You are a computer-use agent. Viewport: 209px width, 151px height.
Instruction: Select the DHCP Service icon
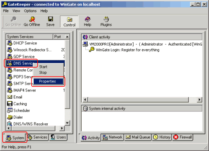(10, 43)
